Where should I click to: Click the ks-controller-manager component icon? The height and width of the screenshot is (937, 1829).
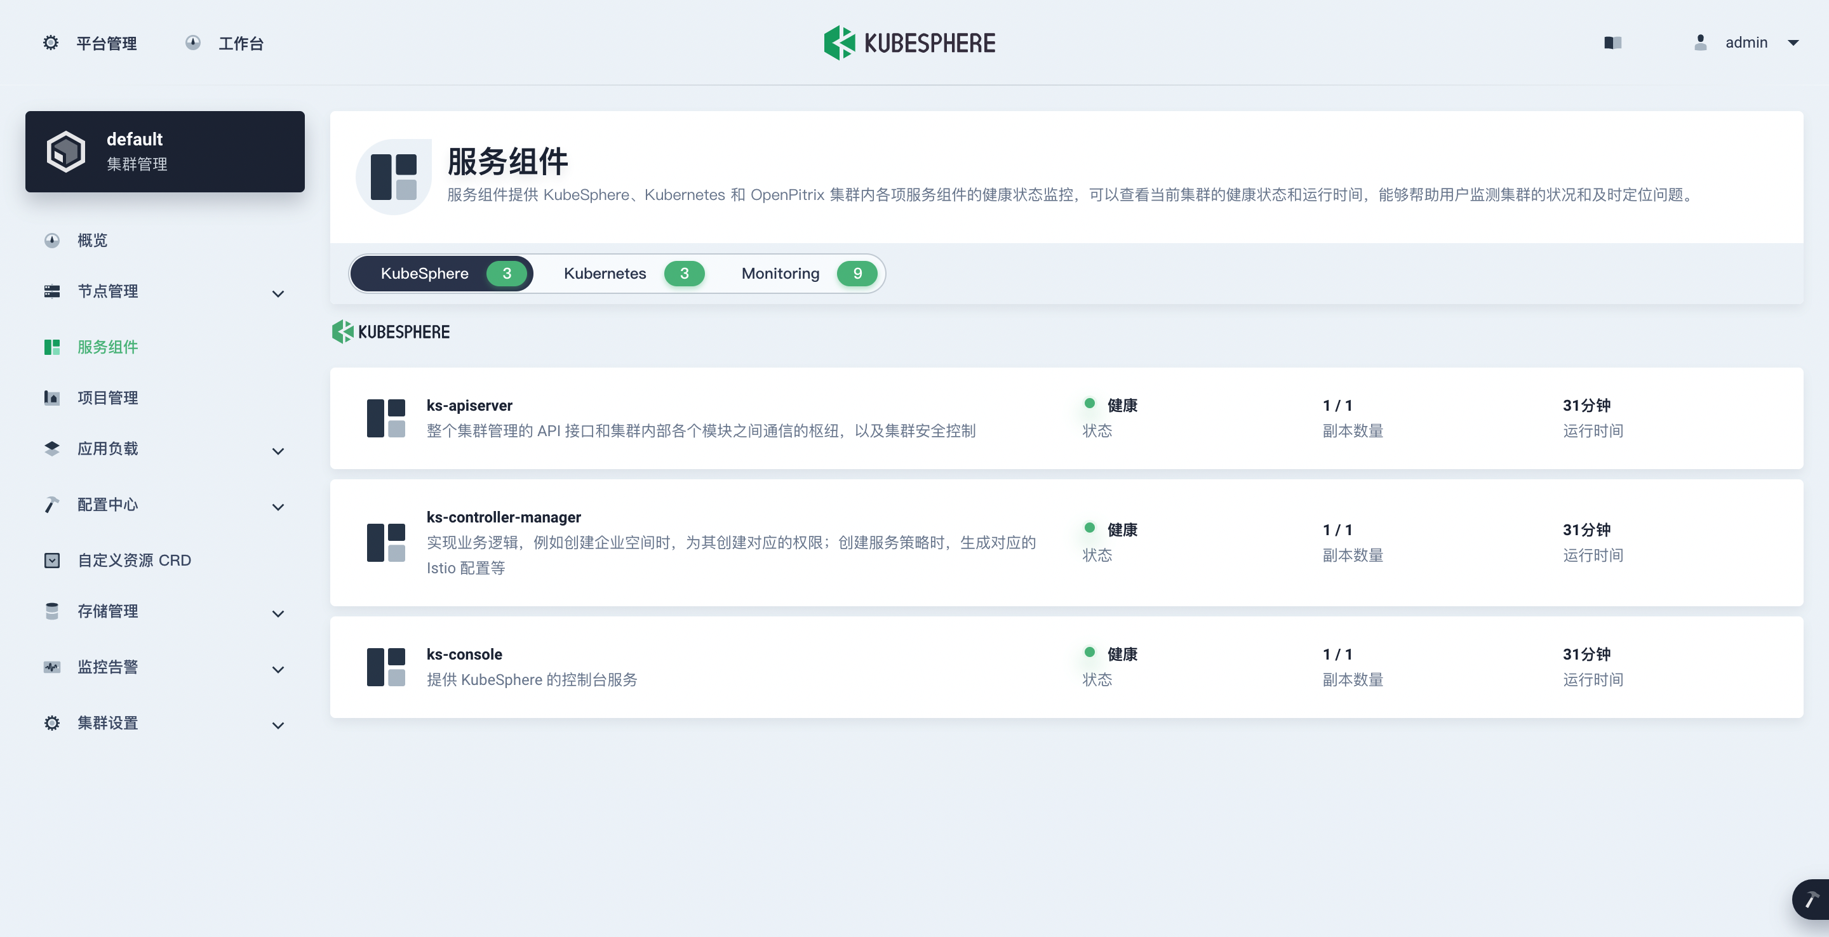coord(385,542)
